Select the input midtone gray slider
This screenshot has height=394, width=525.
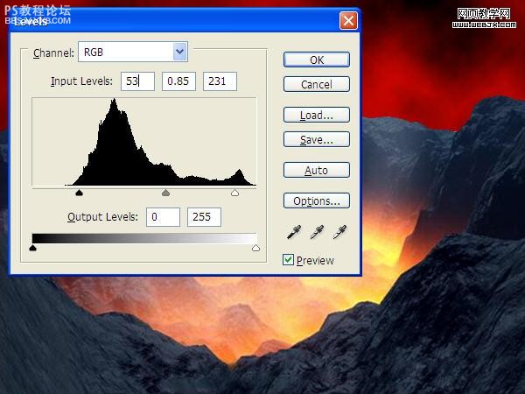[165, 193]
